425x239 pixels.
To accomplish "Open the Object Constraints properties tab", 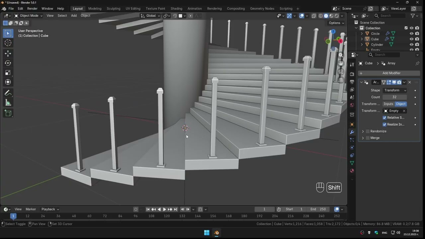I will [352, 155].
